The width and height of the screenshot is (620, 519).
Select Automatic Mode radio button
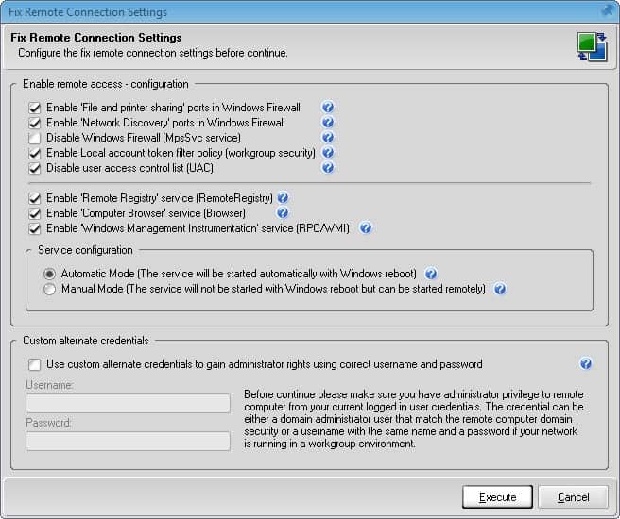click(50, 274)
